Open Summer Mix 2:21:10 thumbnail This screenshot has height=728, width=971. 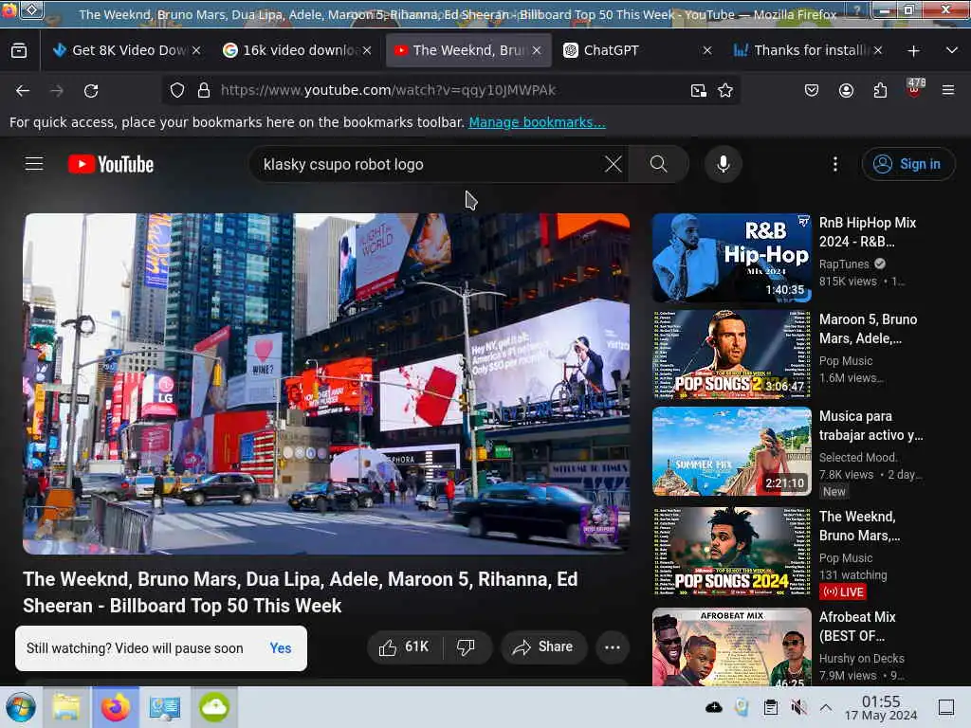tap(732, 451)
